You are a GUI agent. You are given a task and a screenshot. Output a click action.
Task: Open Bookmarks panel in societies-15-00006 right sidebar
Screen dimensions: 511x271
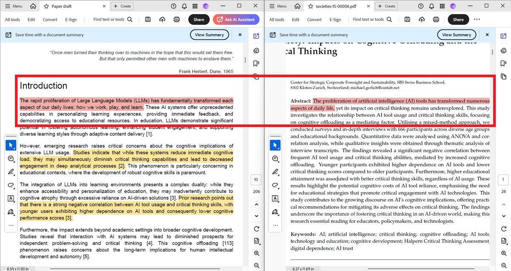pyautogui.click(x=504, y=63)
